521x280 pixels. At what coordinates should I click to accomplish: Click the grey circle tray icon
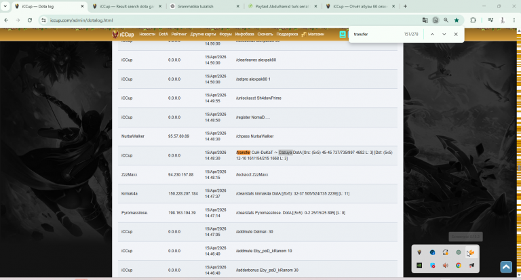[459, 252]
